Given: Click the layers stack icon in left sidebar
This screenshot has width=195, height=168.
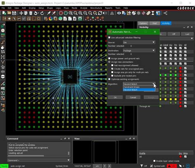Looking at the screenshot, I should (x=3, y=77).
